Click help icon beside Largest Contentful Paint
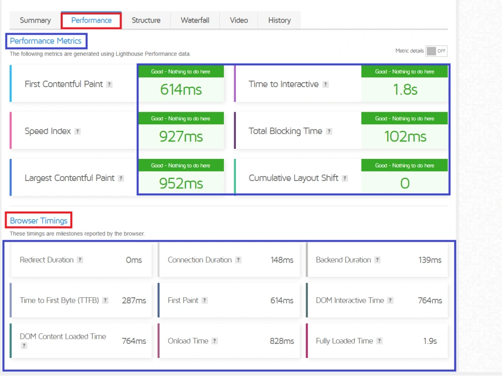Image resolution: width=502 pixels, height=376 pixels. point(121,178)
